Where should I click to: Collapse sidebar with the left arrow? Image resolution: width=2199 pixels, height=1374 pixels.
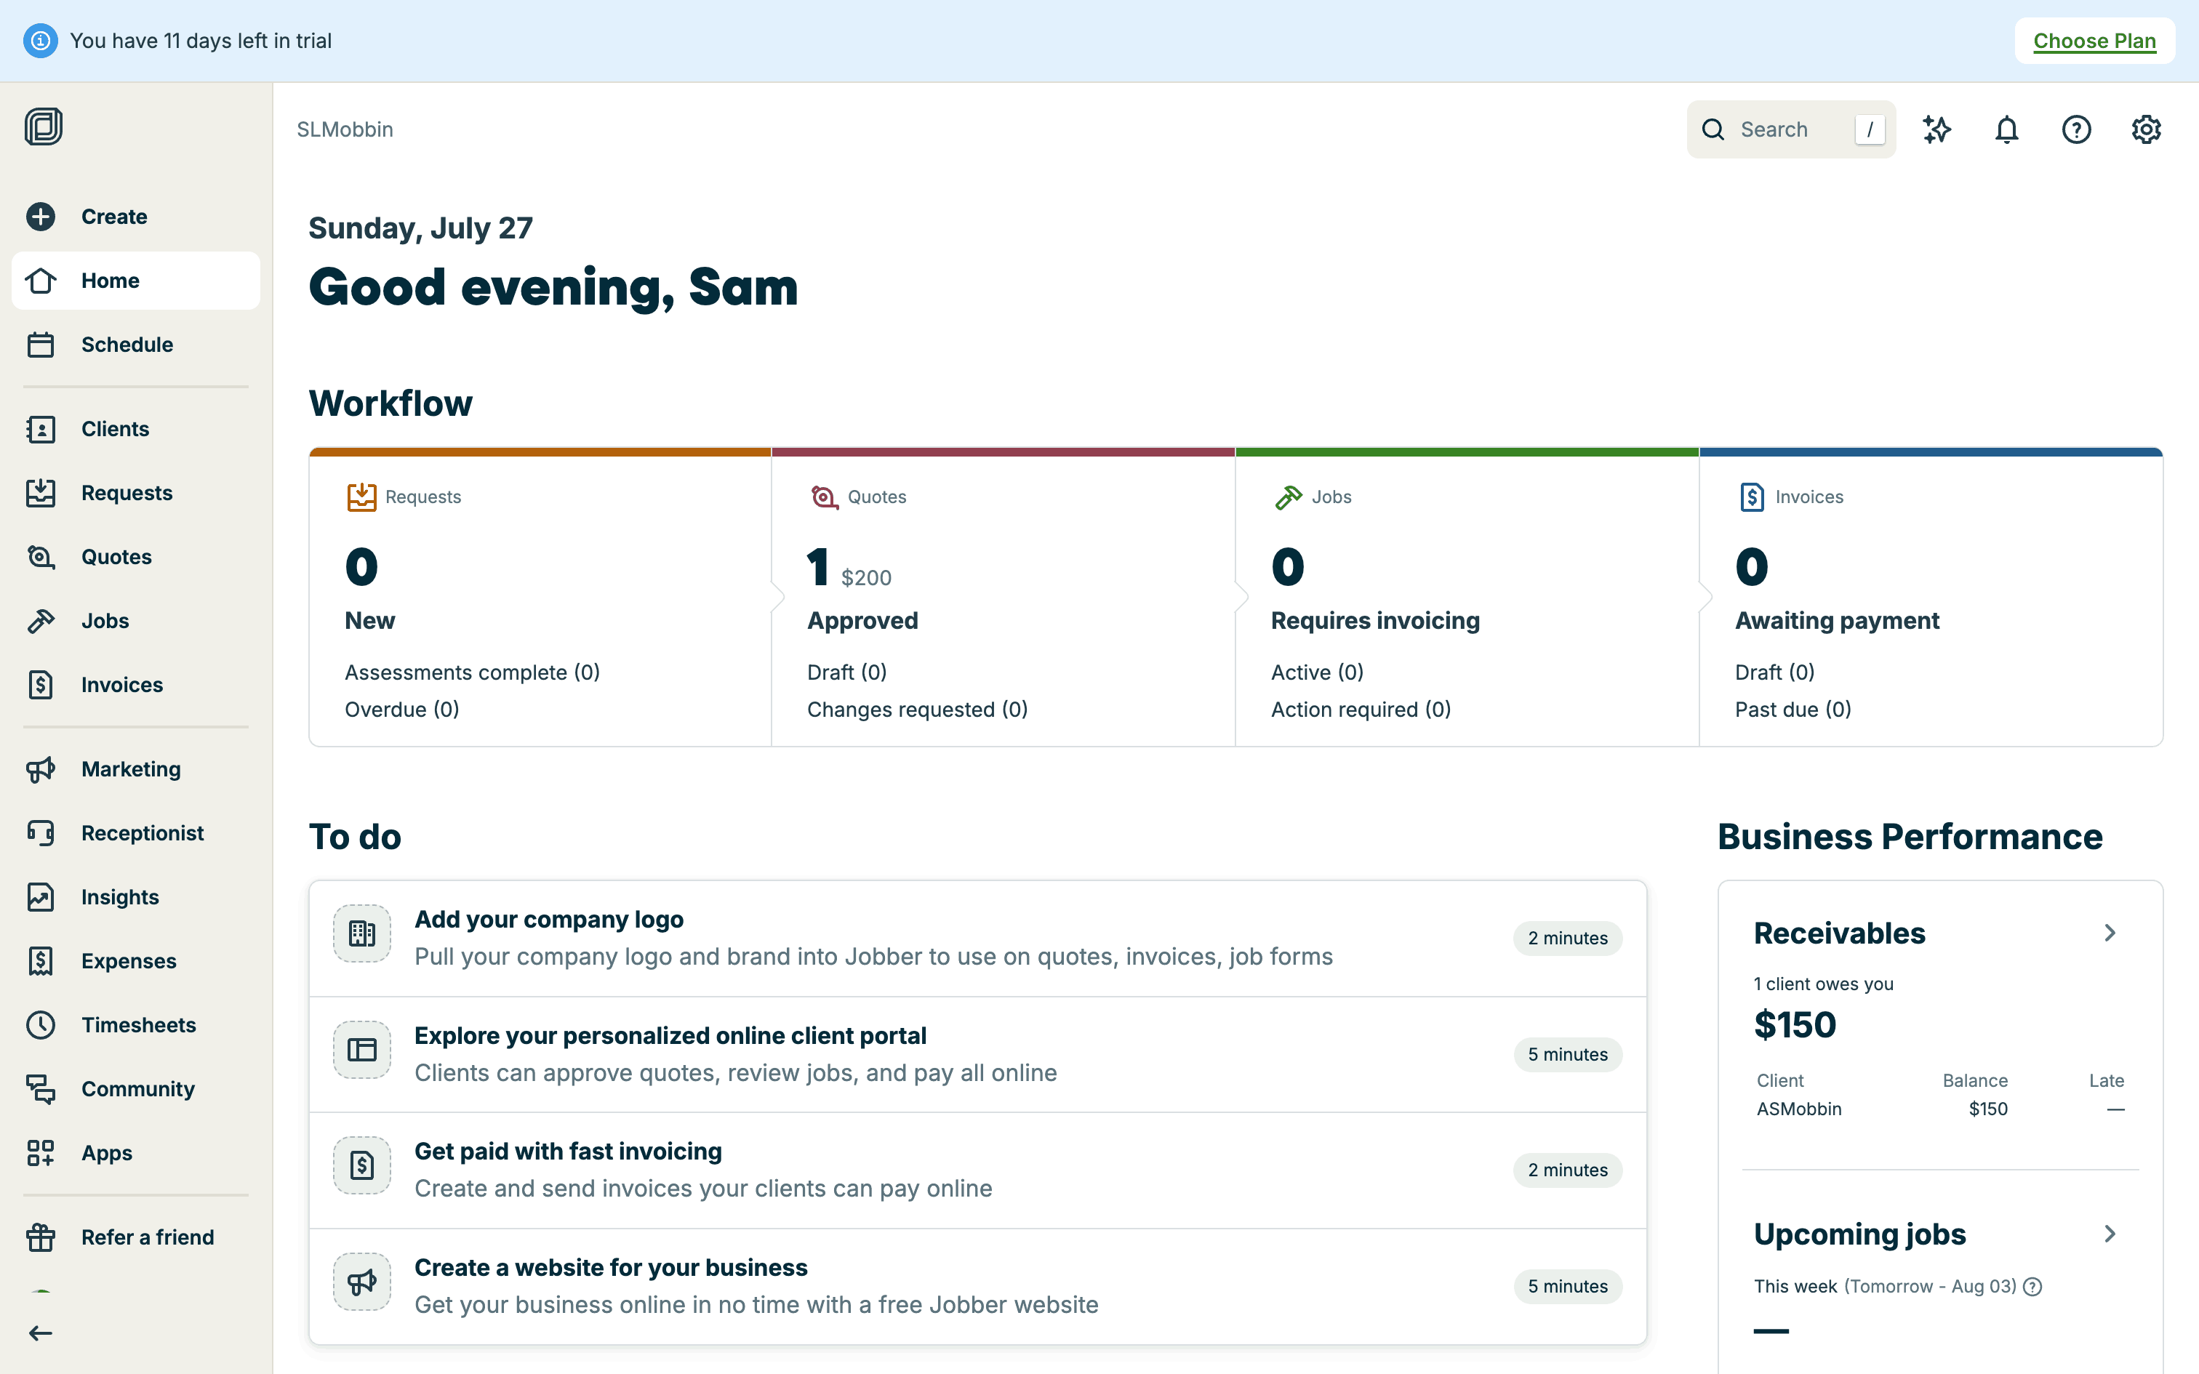(x=41, y=1333)
